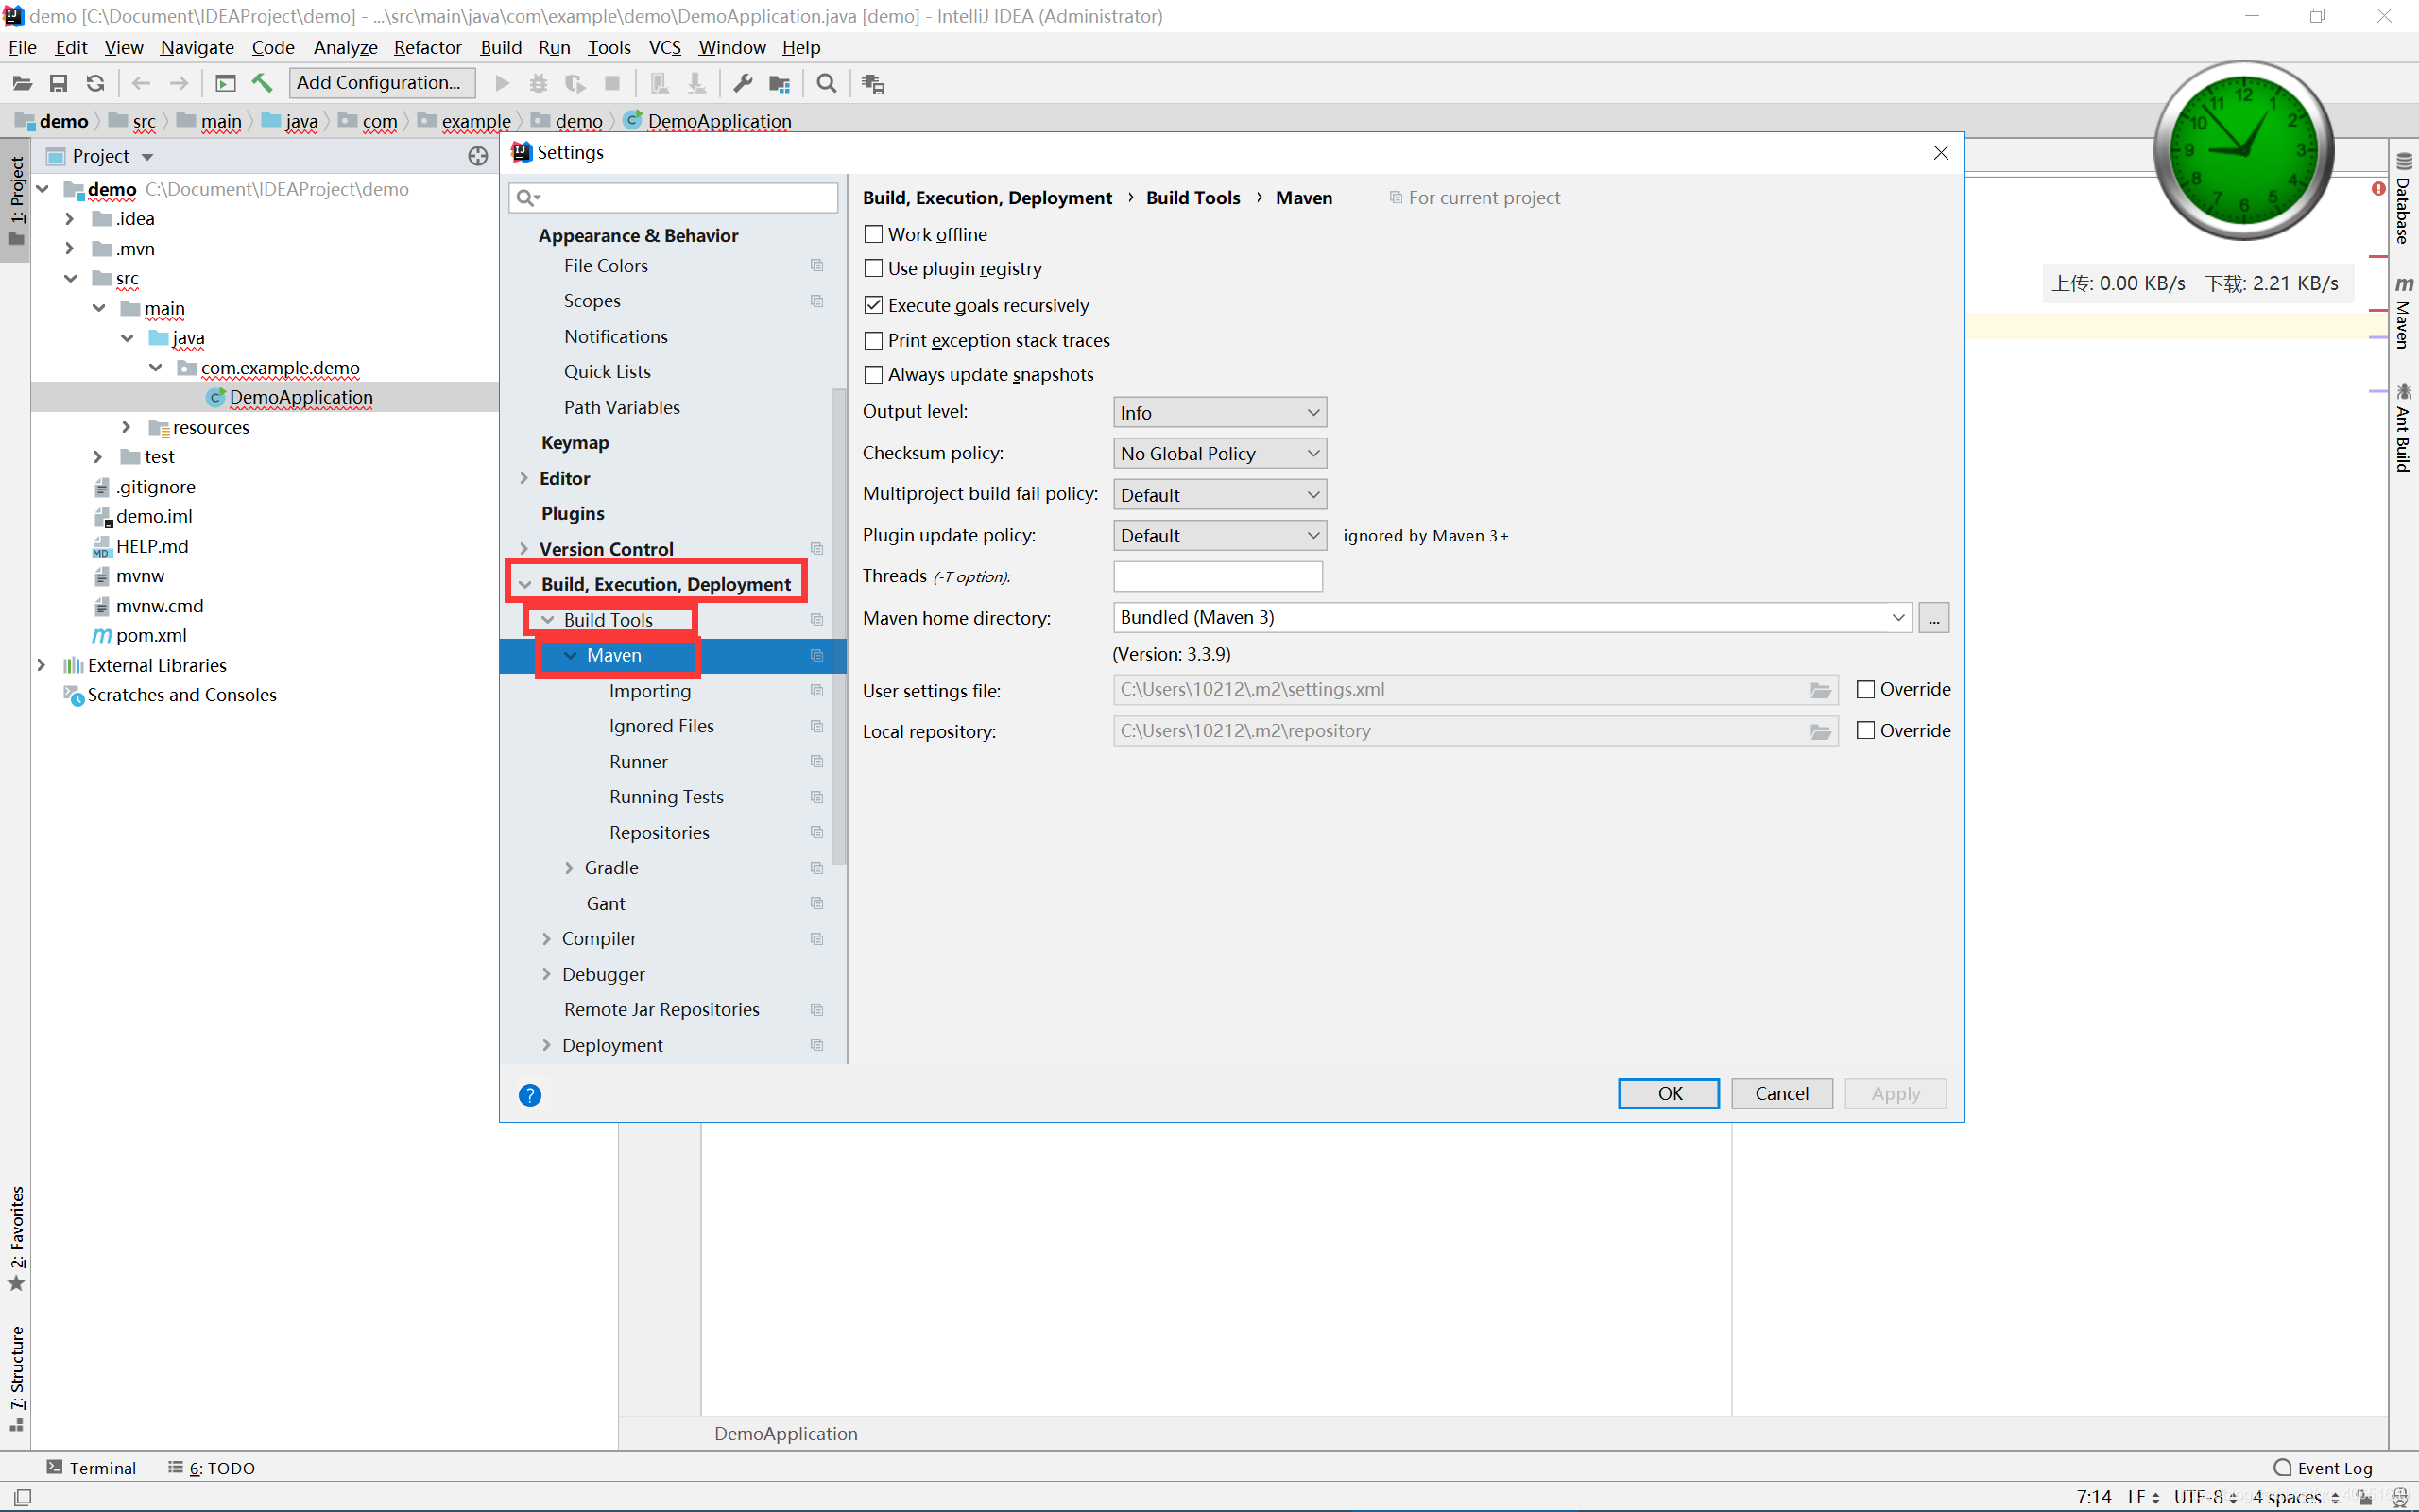
Task: Open the VCS menu
Action: point(664,47)
